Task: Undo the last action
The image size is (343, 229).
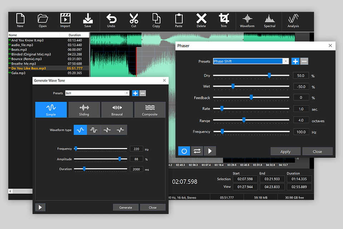Action: 111,20
